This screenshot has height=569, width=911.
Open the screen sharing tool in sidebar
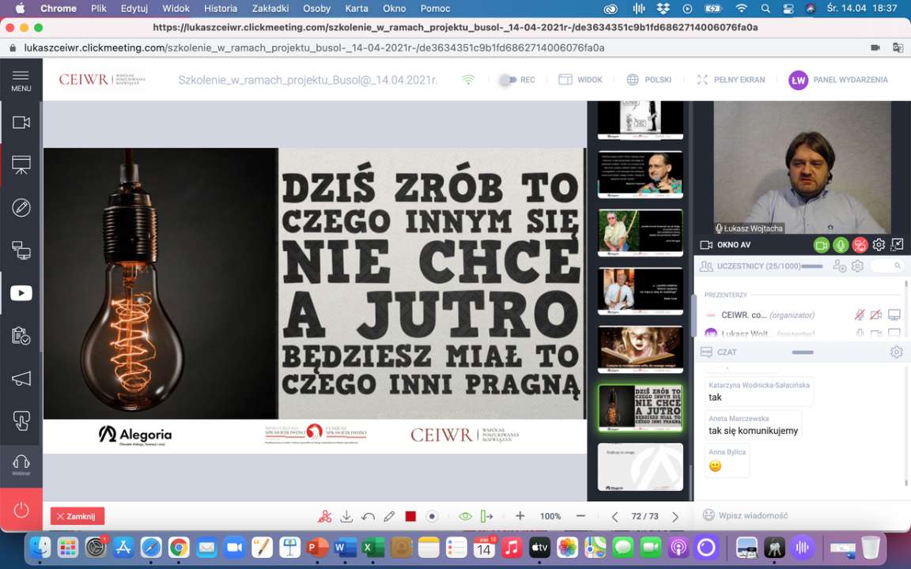tap(21, 251)
